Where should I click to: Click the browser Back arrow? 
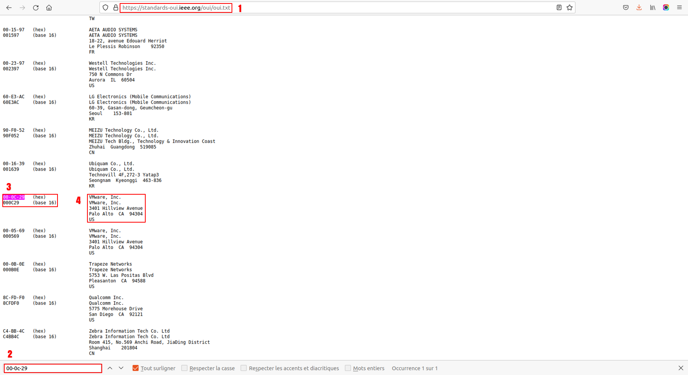pyautogui.click(x=9, y=8)
